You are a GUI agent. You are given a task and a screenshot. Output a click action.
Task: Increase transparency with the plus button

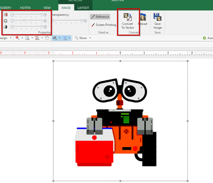click(85, 21)
